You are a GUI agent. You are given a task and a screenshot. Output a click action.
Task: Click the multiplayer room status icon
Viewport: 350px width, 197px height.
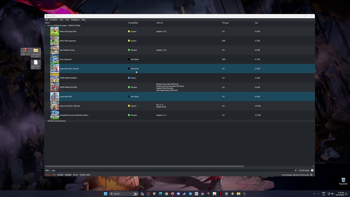(x=311, y=175)
